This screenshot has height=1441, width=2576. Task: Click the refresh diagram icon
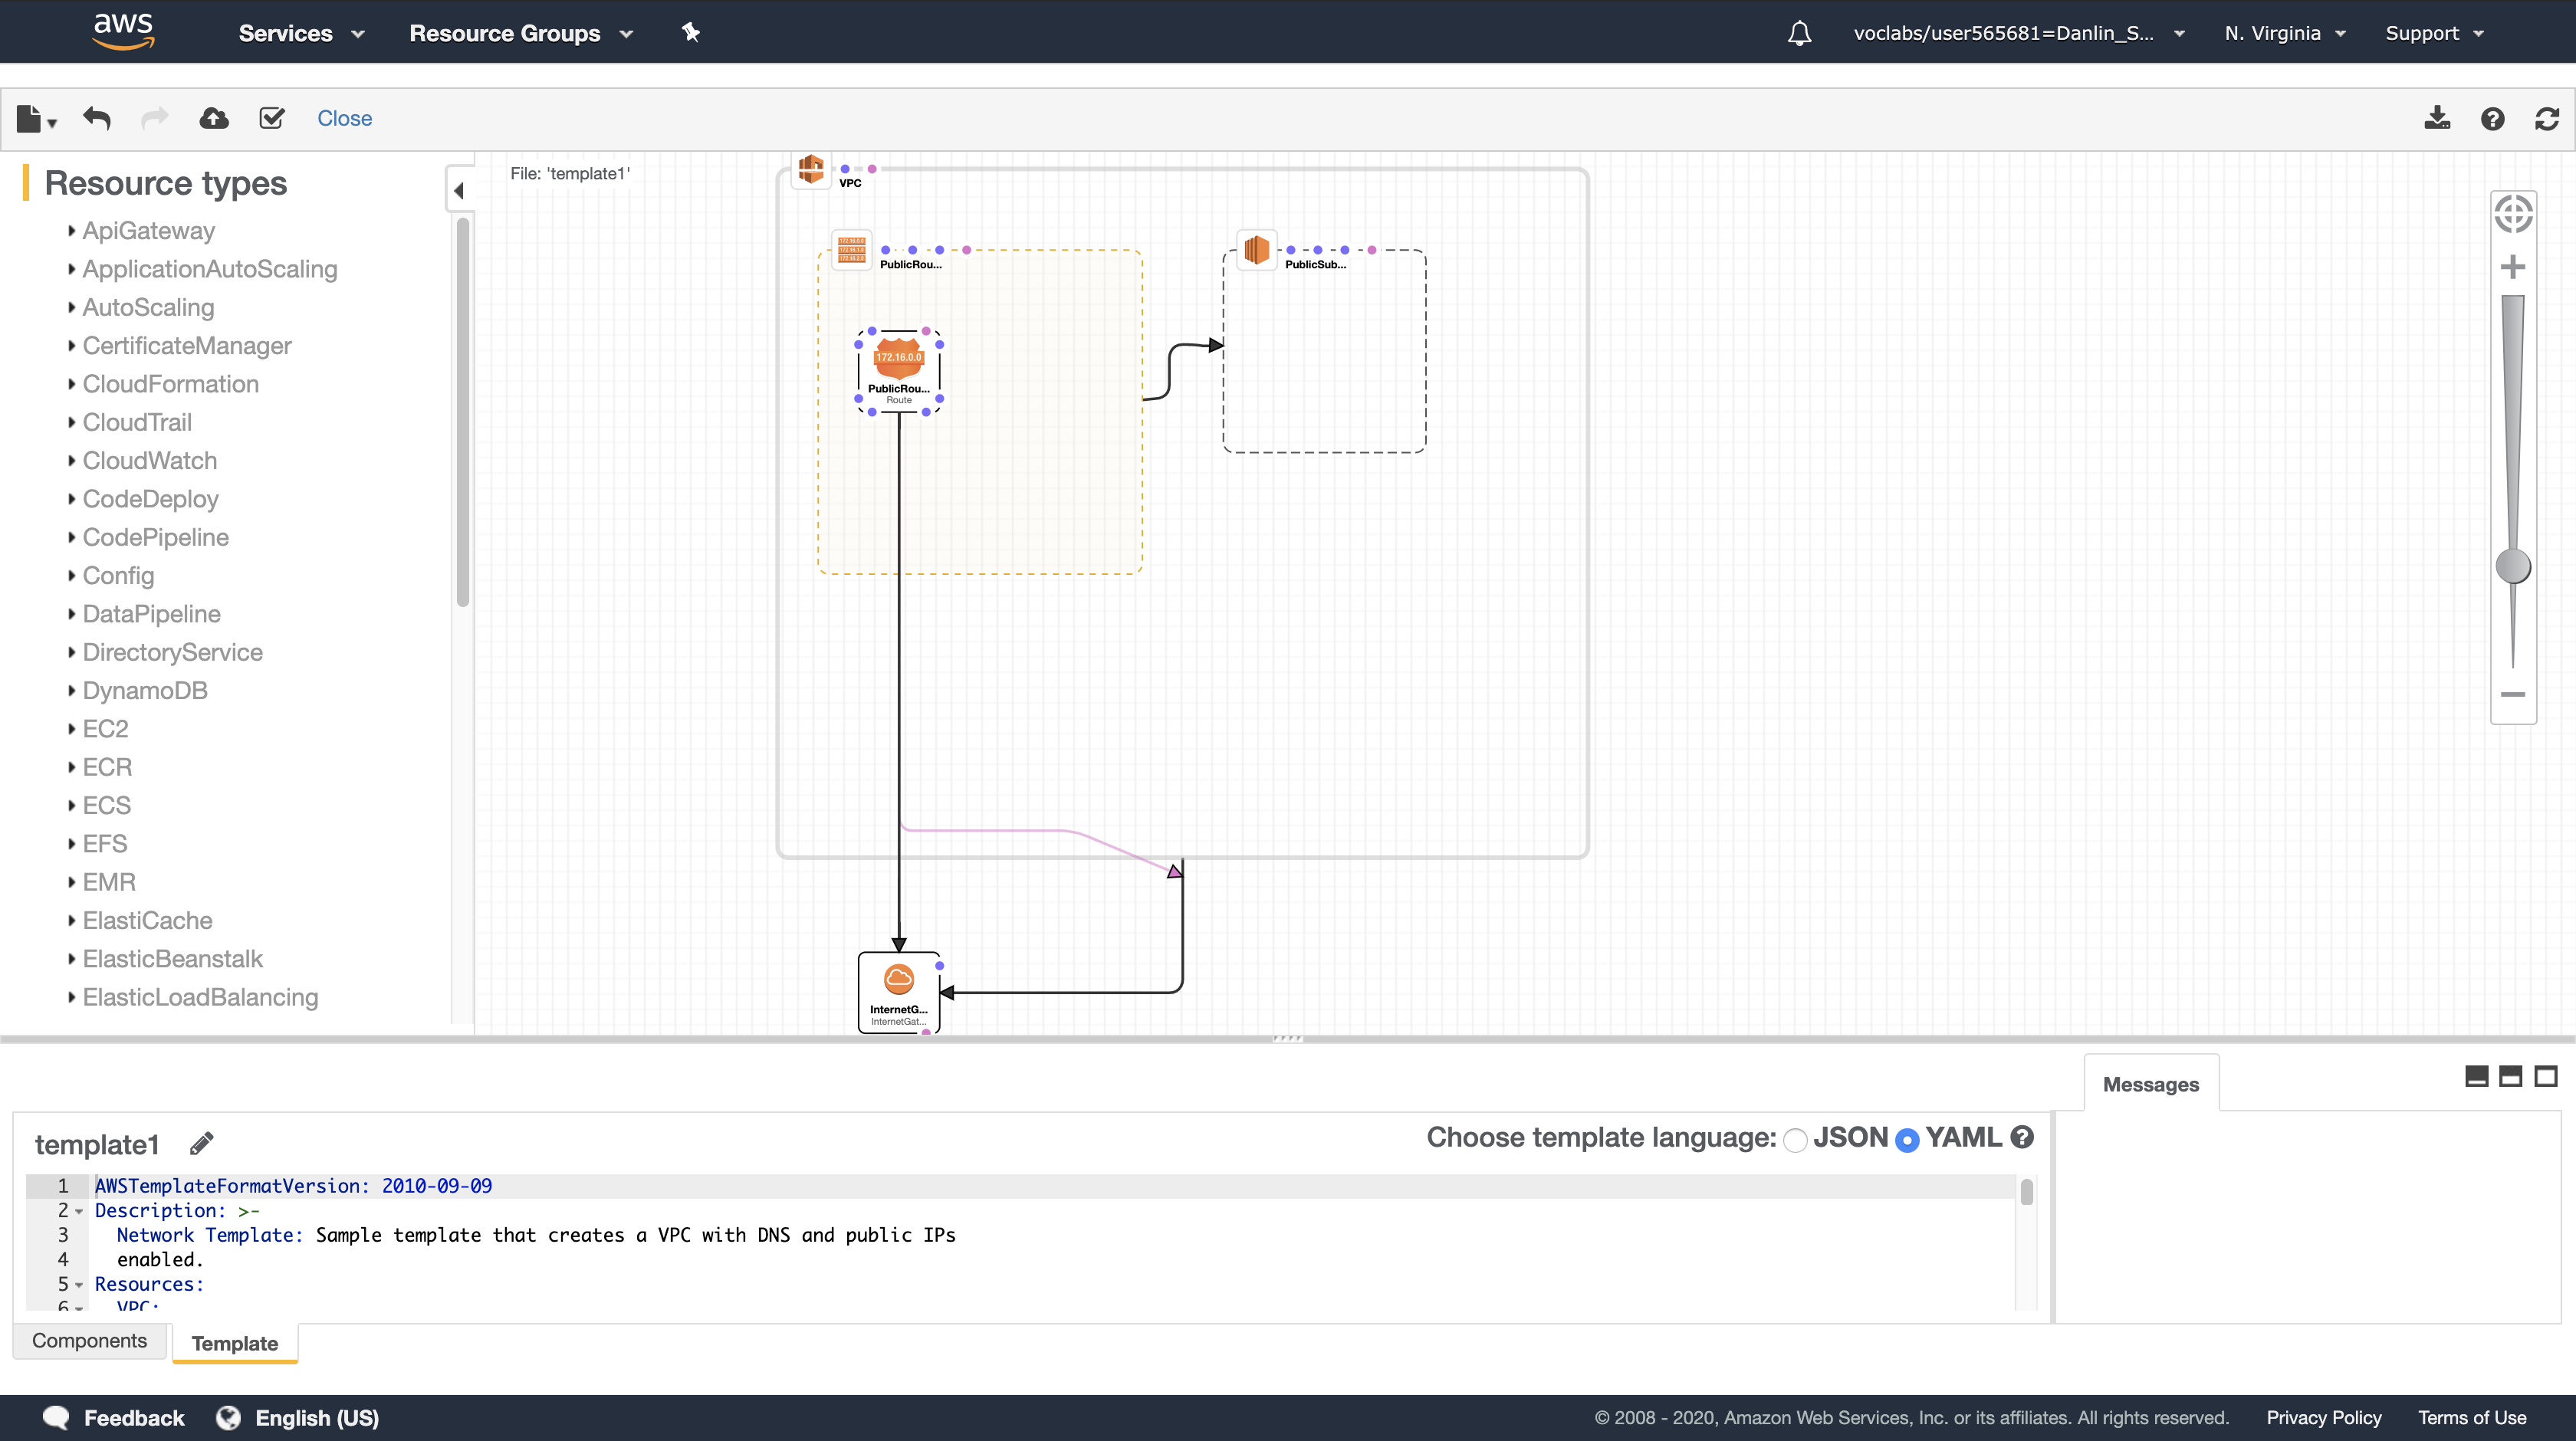(2546, 119)
